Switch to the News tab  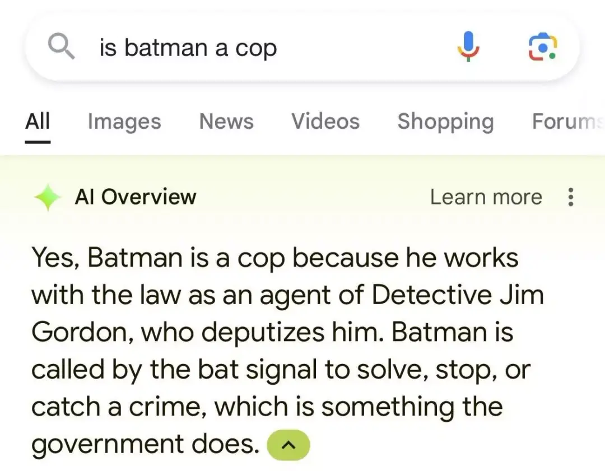point(226,121)
